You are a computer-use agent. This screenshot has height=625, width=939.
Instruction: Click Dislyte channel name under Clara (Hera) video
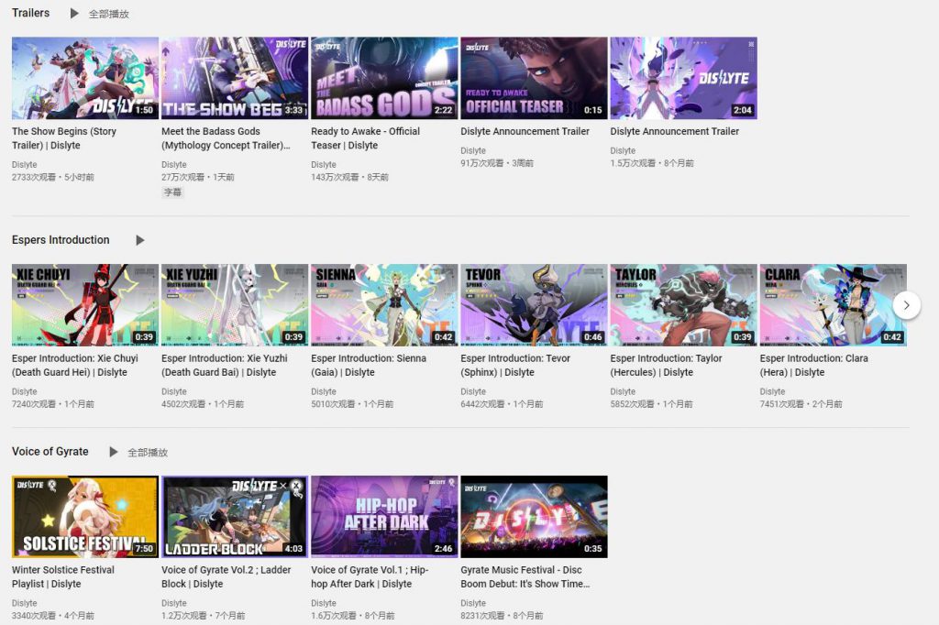(x=773, y=391)
